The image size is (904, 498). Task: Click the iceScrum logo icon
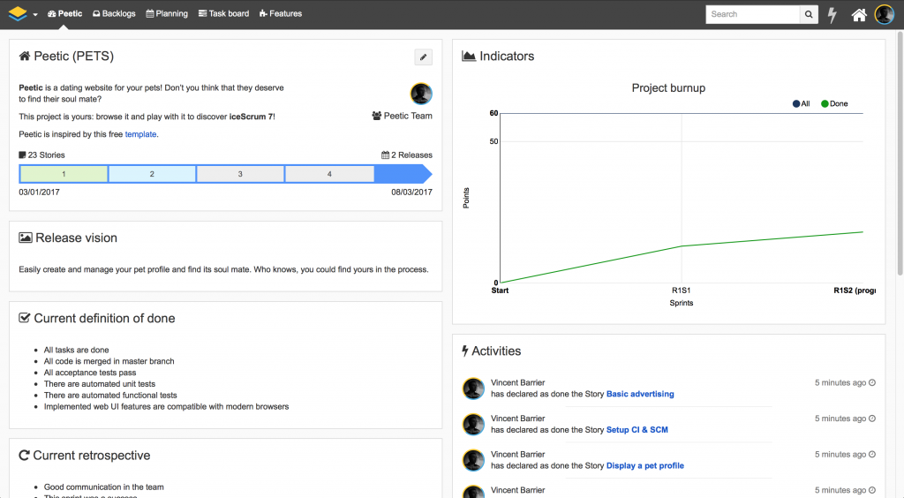pyautogui.click(x=17, y=14)
